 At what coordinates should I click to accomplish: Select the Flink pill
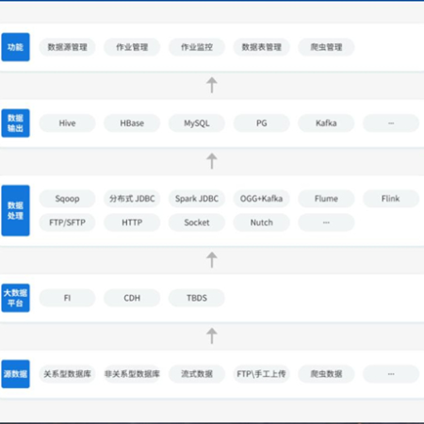[391, 199]
